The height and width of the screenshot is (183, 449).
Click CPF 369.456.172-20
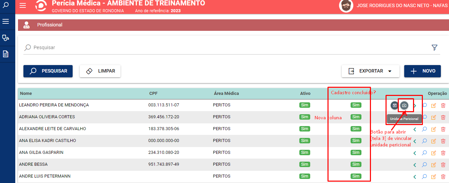tap(164, 117)
